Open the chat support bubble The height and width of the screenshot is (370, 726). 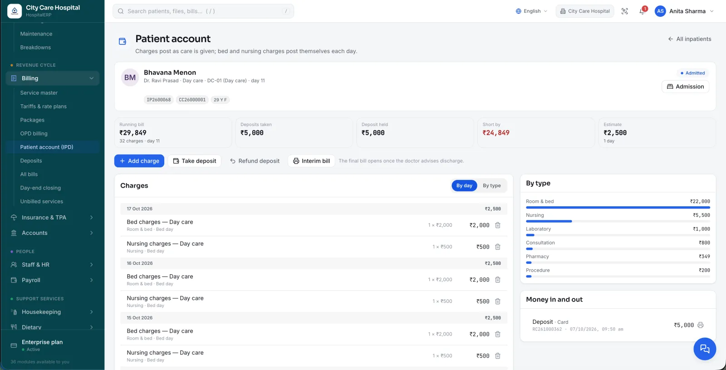(x=705, y=349)
